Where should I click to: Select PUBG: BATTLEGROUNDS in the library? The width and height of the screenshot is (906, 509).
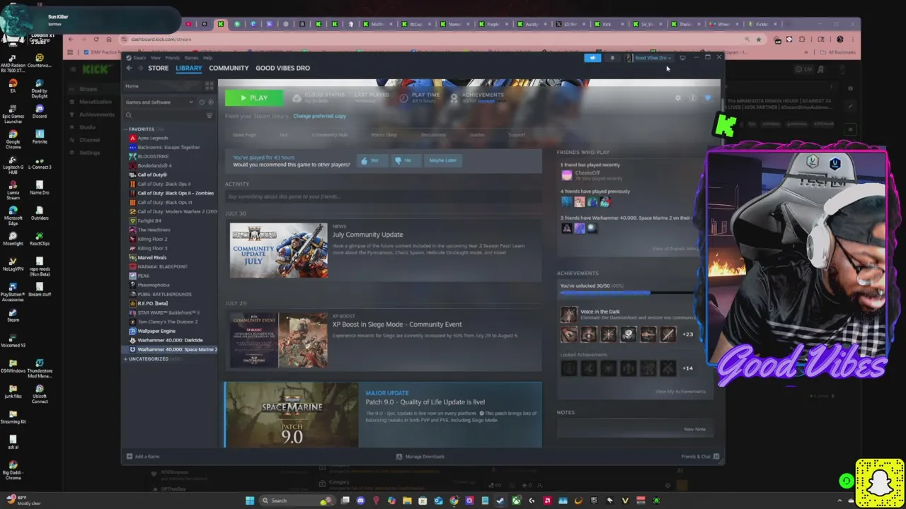[164, 294]
